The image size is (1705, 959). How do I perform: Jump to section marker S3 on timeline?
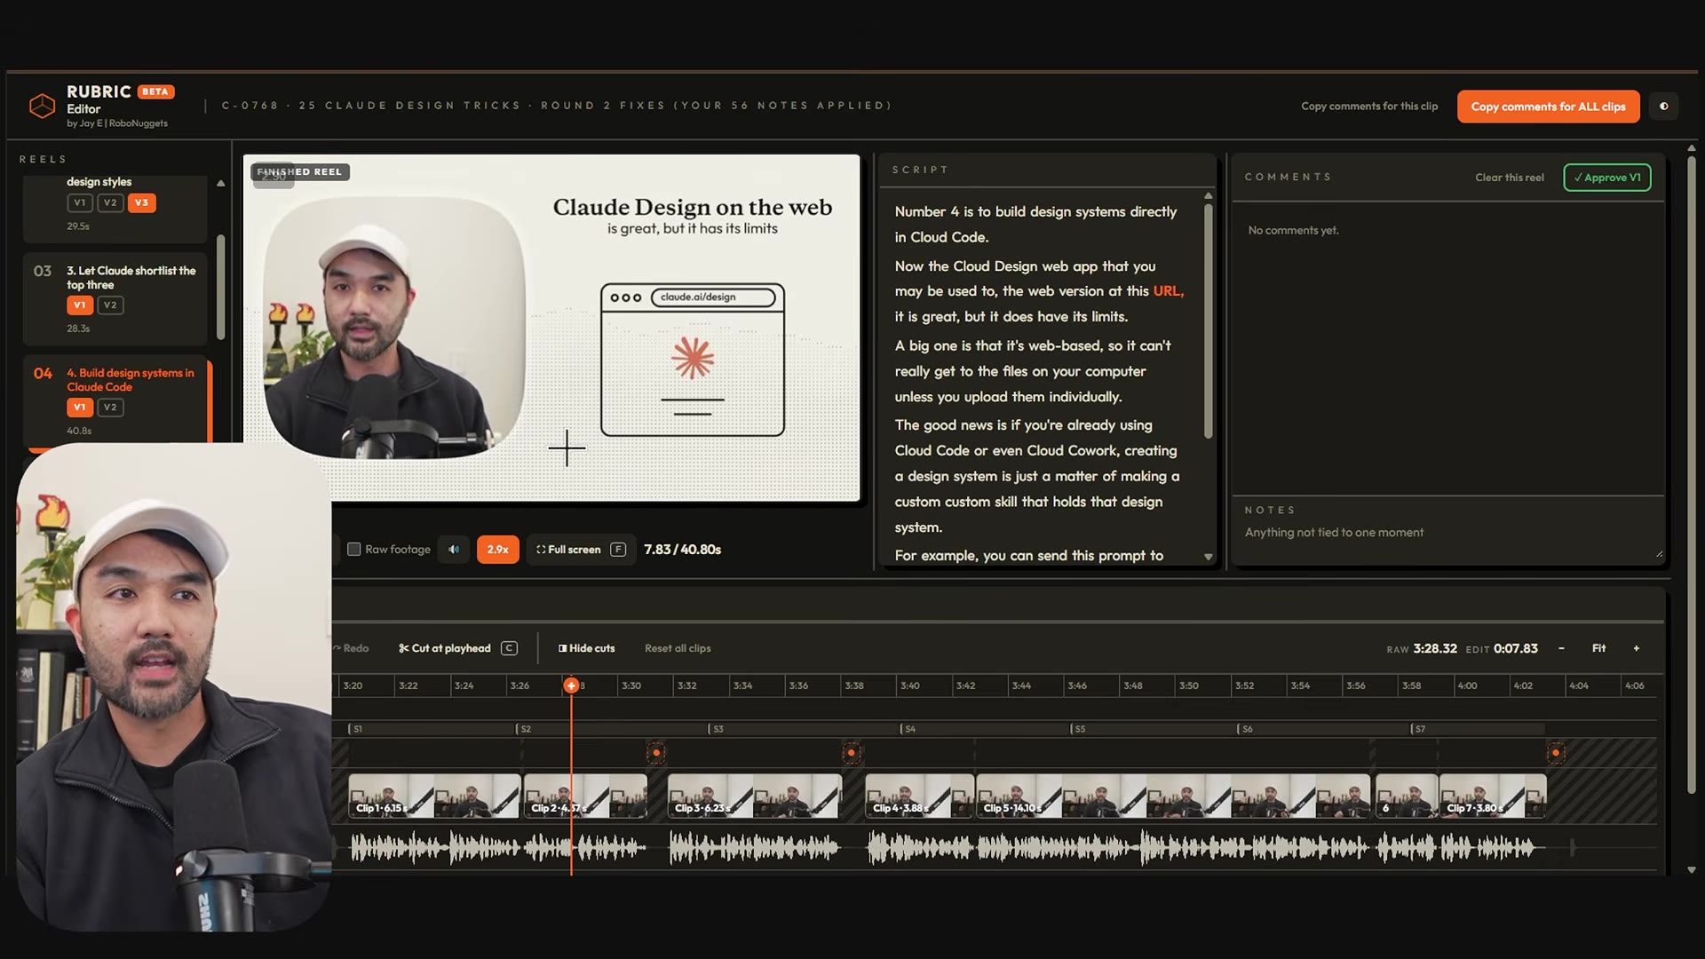716,729
